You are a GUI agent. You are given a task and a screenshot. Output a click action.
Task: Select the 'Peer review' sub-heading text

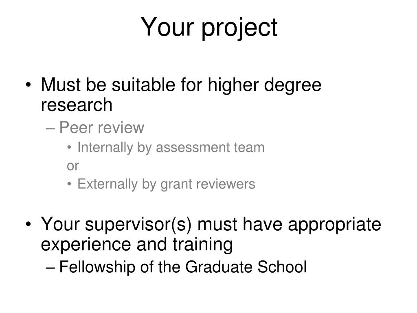(x=101, y=127)
